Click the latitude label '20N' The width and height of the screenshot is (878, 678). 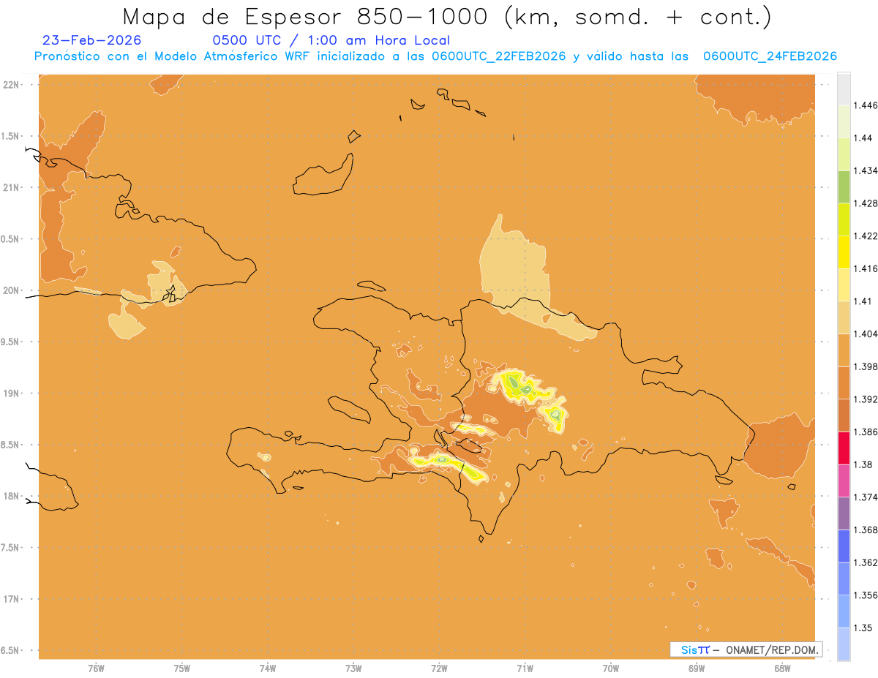12,290
